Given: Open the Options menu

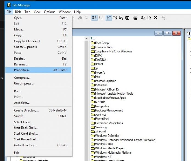Looking at the screenshot, I should (50, 12).
